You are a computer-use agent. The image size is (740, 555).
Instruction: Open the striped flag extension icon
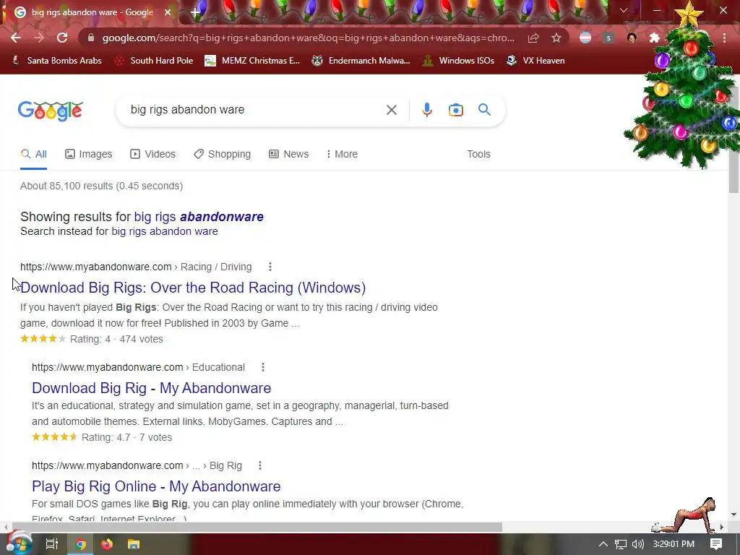pyautogui.click(x=585, y=38)
